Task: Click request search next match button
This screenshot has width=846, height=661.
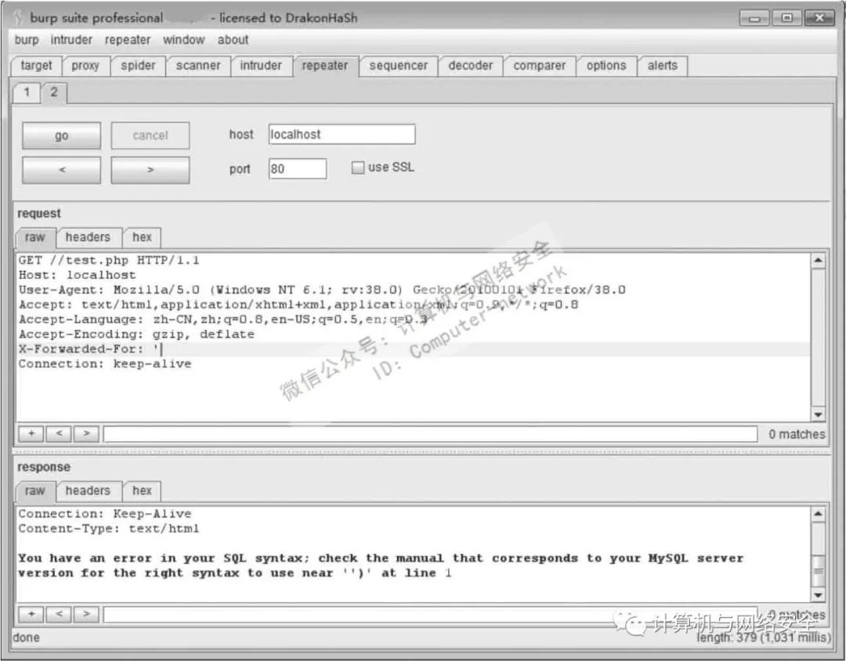Action: click(86, 433)
